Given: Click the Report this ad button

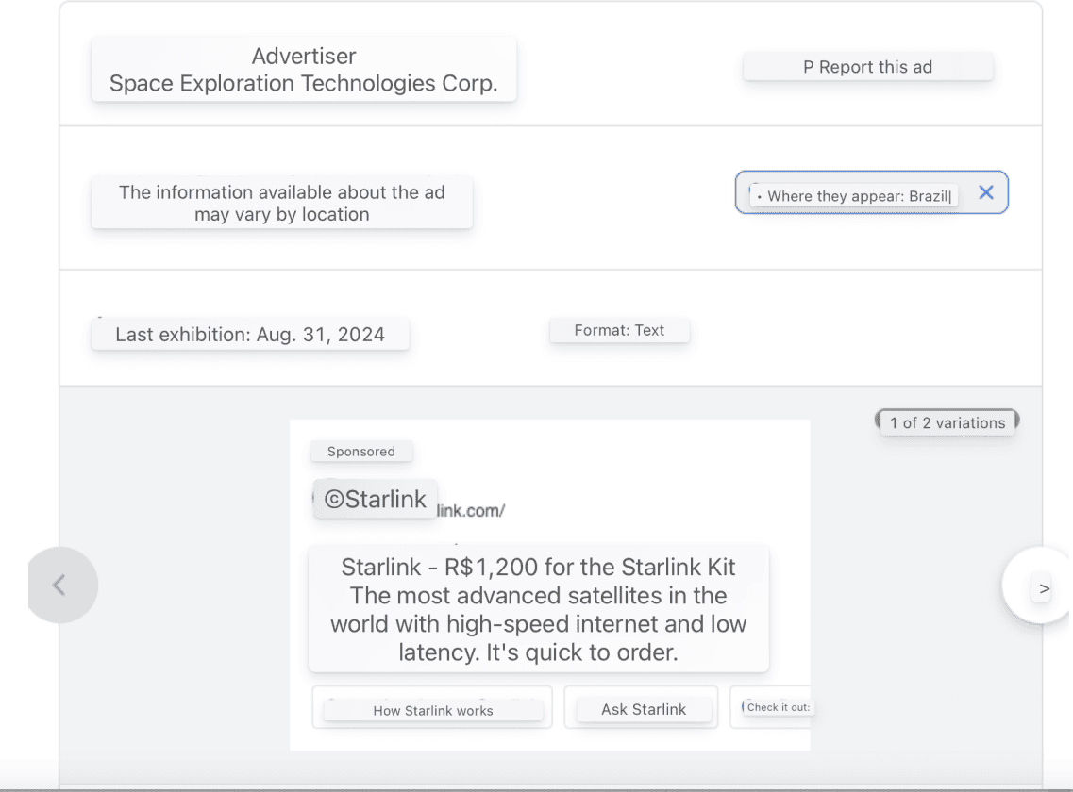Looking at the screenshot, I should (x=867, y=67).
